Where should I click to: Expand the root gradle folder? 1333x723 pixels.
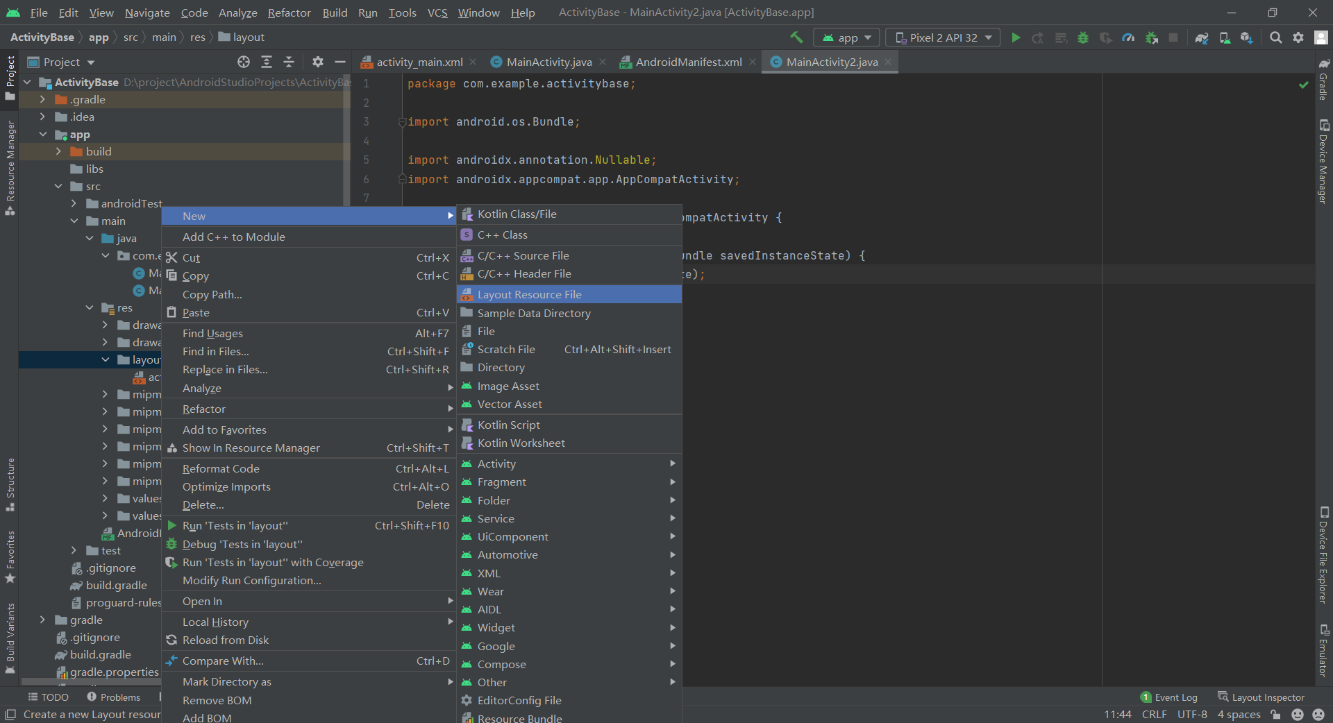tap(42, 620)
